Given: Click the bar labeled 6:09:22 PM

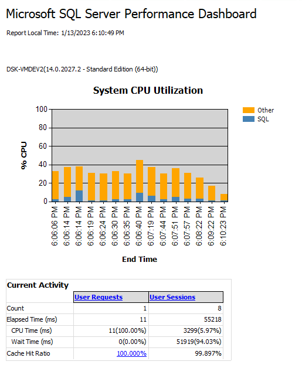Looking at the screenshot, I should [x=212, y=194].
